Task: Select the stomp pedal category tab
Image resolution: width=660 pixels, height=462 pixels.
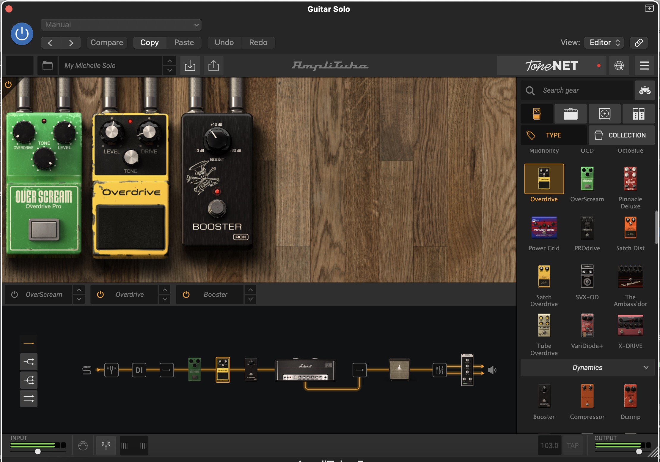Action: 537,114
